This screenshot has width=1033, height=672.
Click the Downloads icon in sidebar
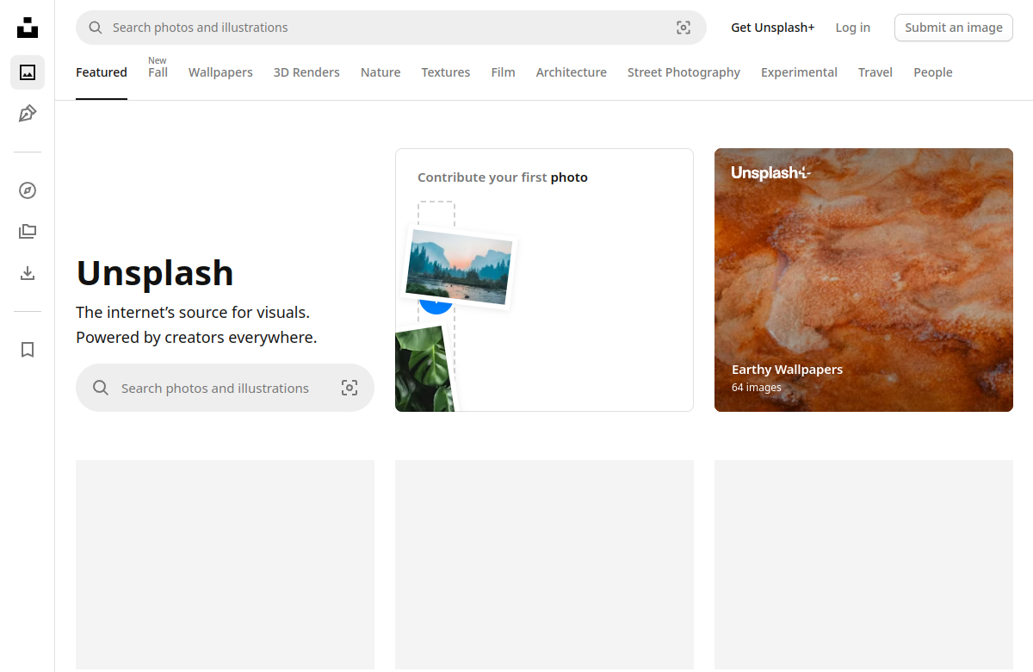tap(28, 273)
